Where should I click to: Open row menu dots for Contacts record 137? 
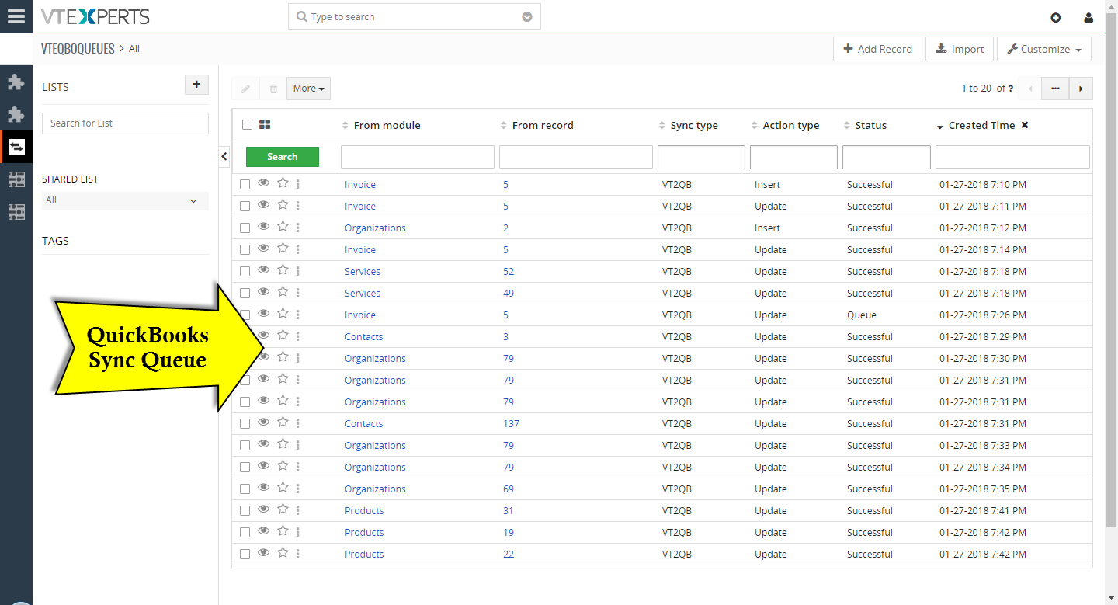(x=298, y=423)
